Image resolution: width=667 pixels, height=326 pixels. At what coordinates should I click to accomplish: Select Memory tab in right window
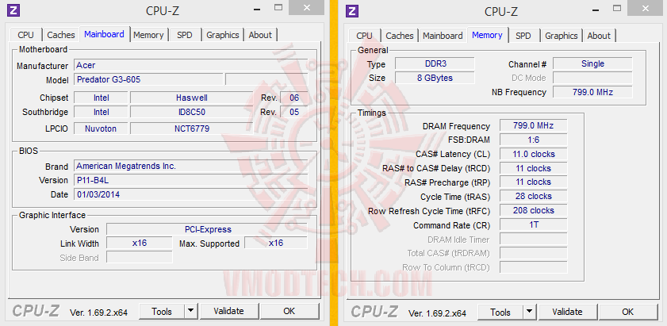click(487, 35)
